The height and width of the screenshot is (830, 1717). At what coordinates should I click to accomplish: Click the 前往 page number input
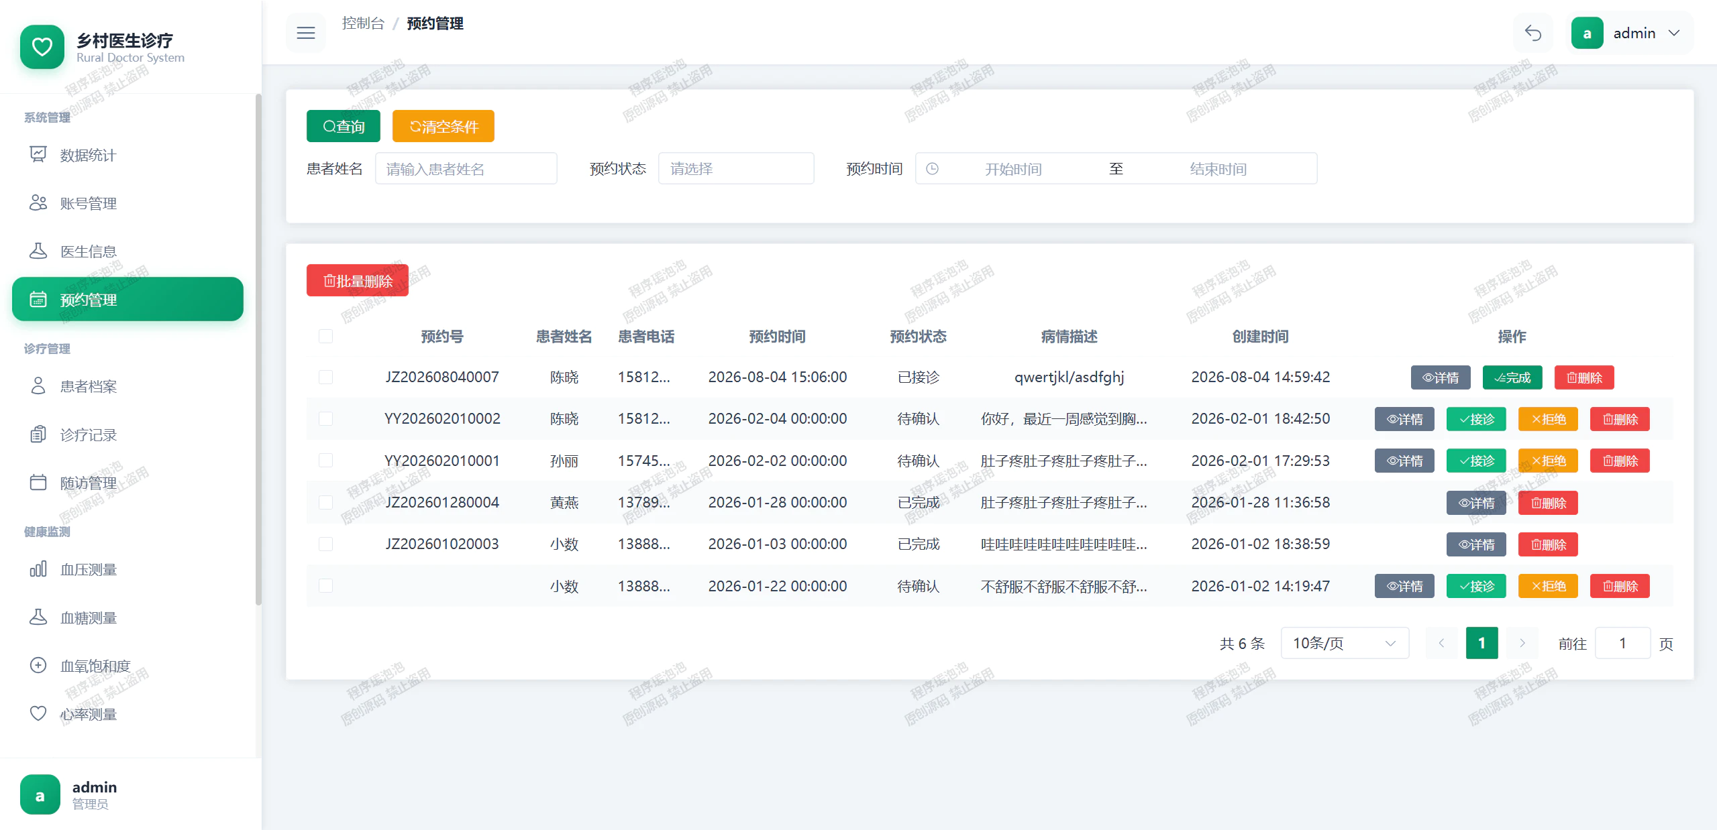pos(1622,643)
